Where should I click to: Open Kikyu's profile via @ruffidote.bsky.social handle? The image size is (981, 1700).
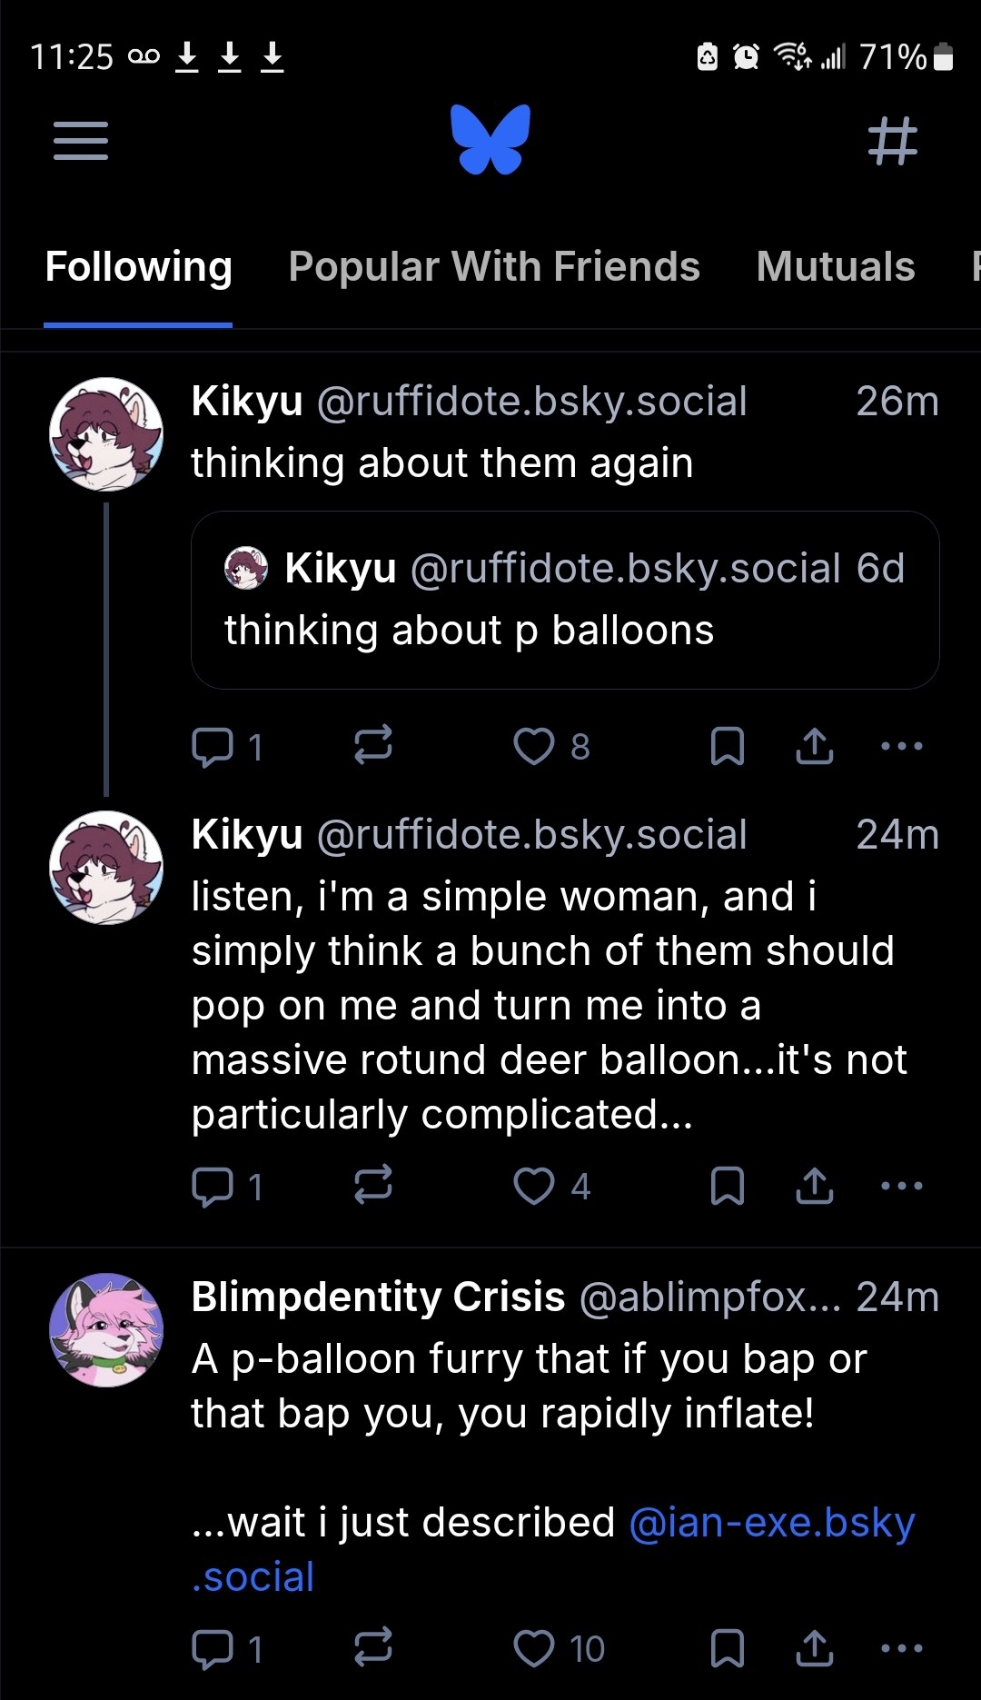tap(531, 402)
